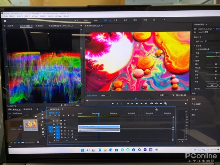Click the white balance eyedropper
Viewport: 220px width, 165px height.
(208, 49)
